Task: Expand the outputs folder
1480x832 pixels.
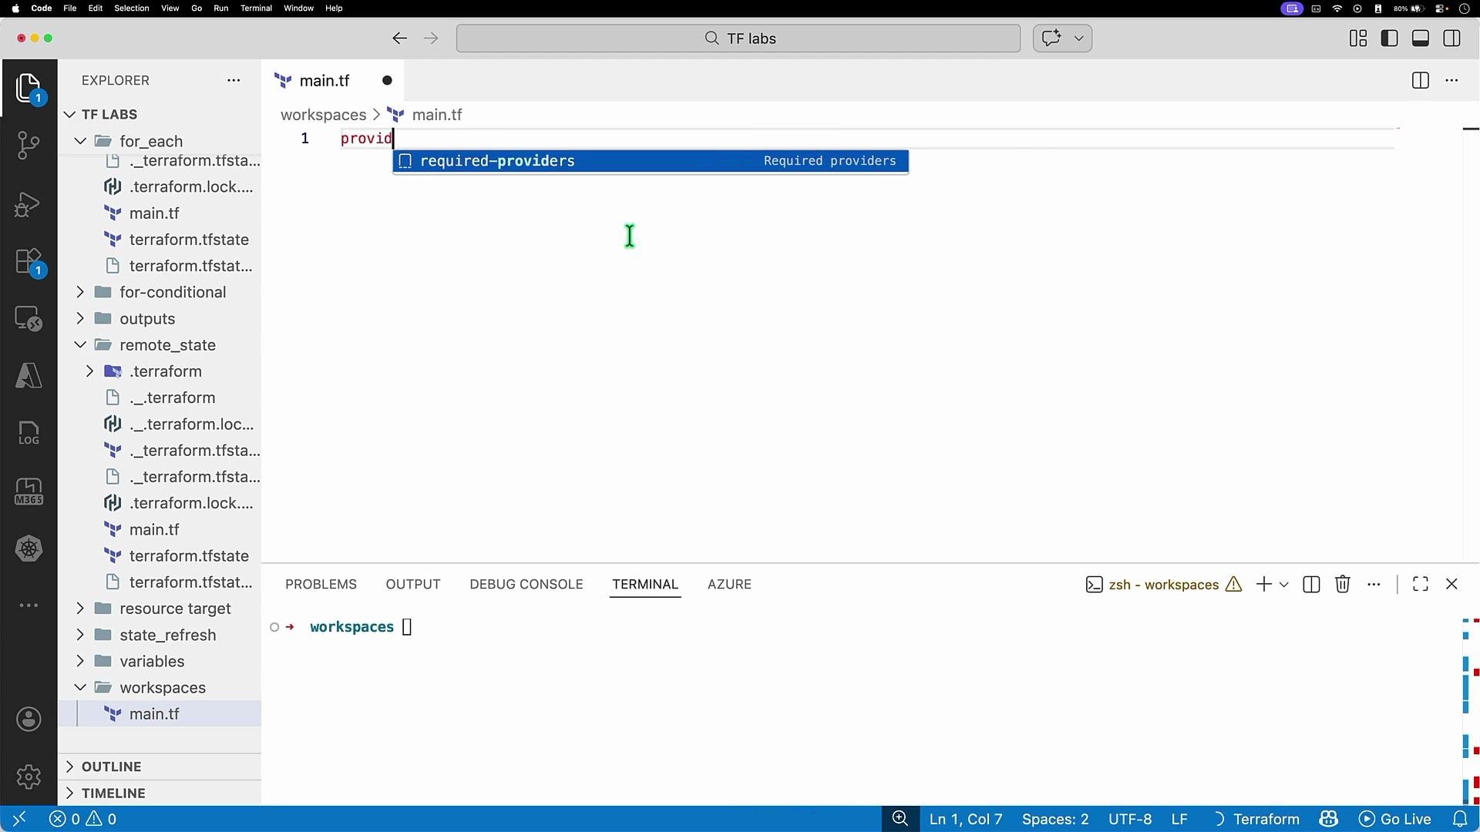Action: 80,318
